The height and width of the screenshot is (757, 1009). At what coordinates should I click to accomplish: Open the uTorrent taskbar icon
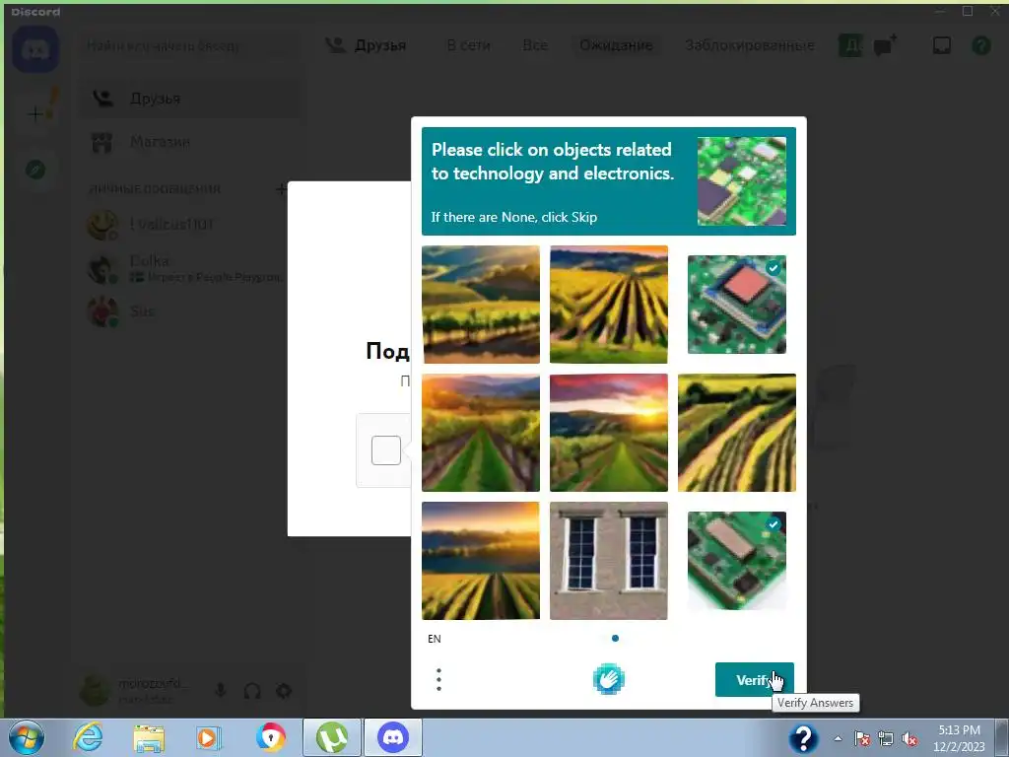[x=331, y=737]
